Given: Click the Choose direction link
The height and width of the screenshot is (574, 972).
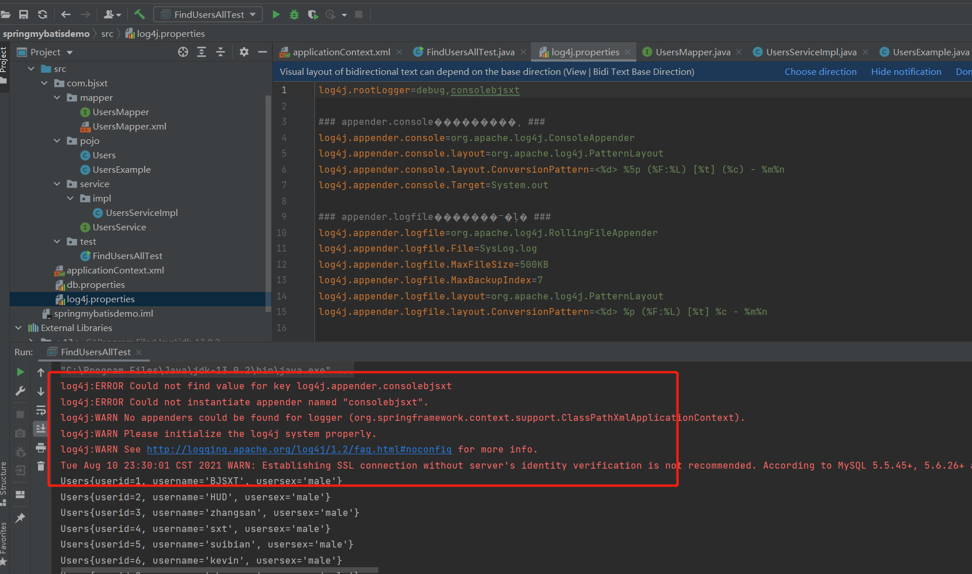Looking at the screenshot, I should click(821, 71).
